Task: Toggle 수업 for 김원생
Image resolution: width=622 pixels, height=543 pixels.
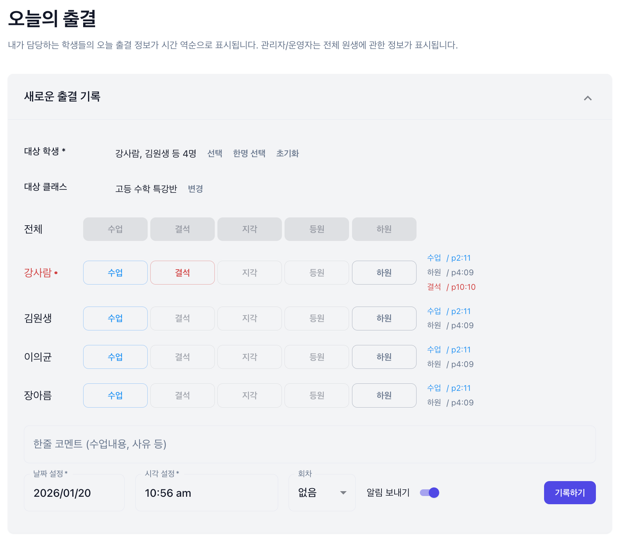Action: (115, 318)
